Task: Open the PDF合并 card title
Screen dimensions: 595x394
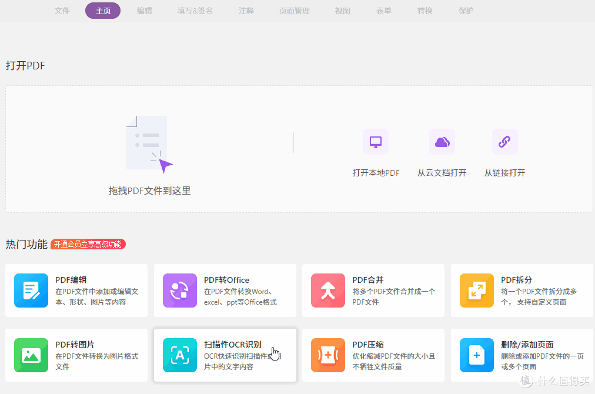Action: click(368, 280)
